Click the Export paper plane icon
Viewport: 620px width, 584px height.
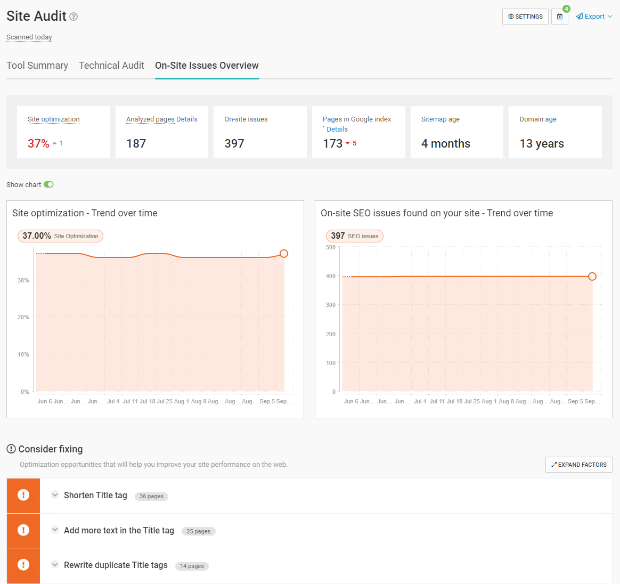tap(579, 16)
